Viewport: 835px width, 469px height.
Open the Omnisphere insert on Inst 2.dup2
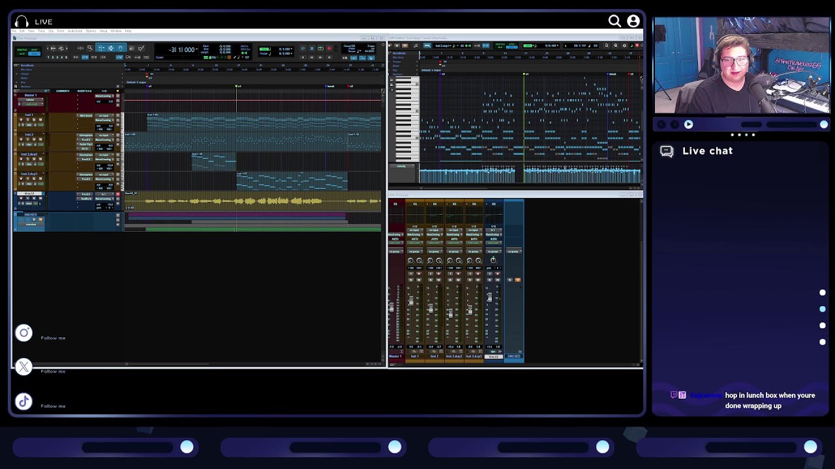click(x=85, y=155)
